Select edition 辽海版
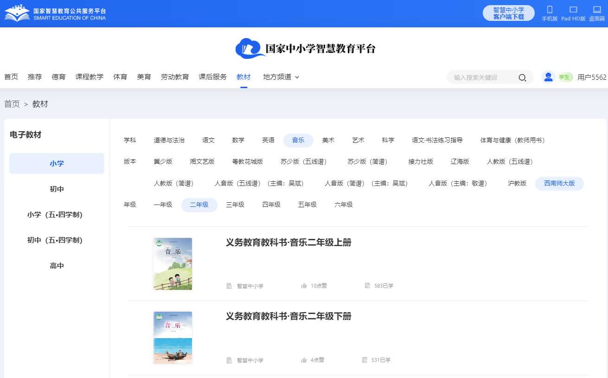 tap(460, 161)
